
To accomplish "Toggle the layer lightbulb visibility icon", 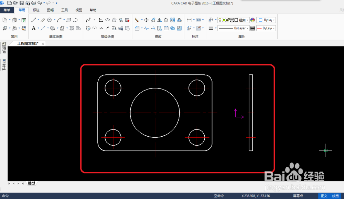I will pyautogui.click(x=220, y=20).
